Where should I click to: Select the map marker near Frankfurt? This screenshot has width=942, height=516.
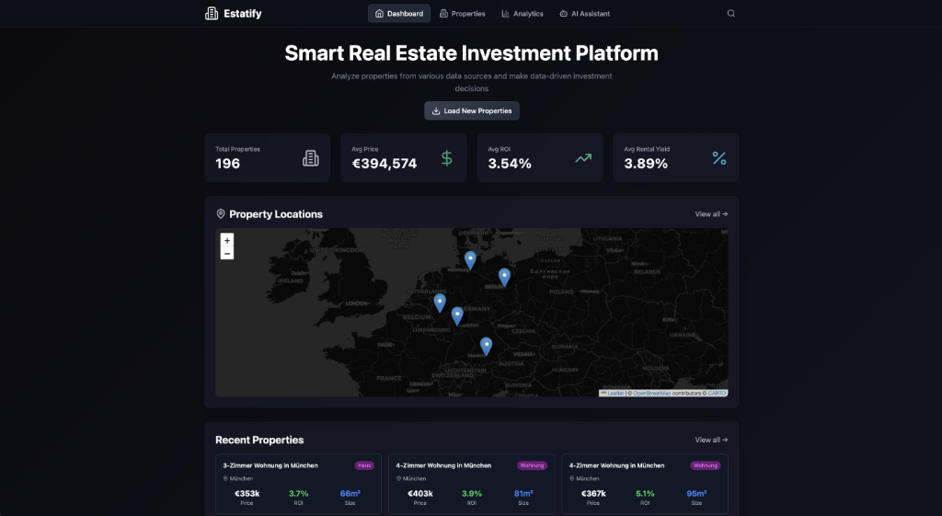click(457, 316)
